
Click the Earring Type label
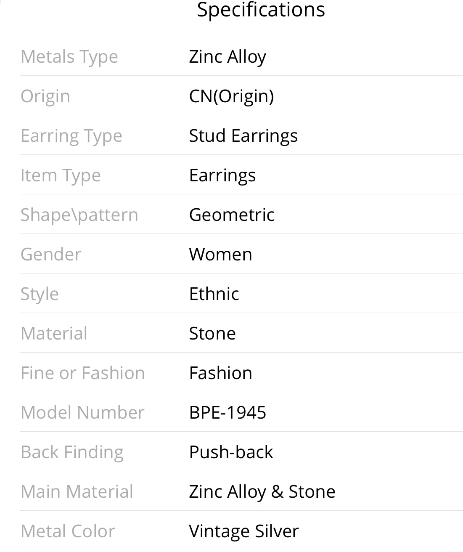[x=71, y=136]
